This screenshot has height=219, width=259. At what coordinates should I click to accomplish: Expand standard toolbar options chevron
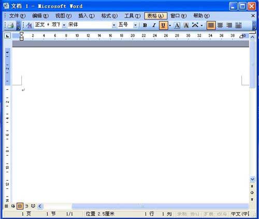(x=18, y=25)
